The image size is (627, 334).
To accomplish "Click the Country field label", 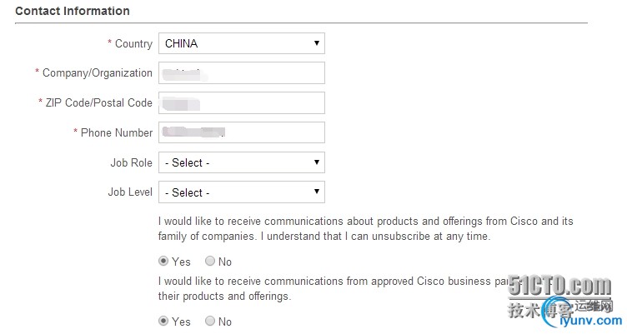I will coord(133,43).
